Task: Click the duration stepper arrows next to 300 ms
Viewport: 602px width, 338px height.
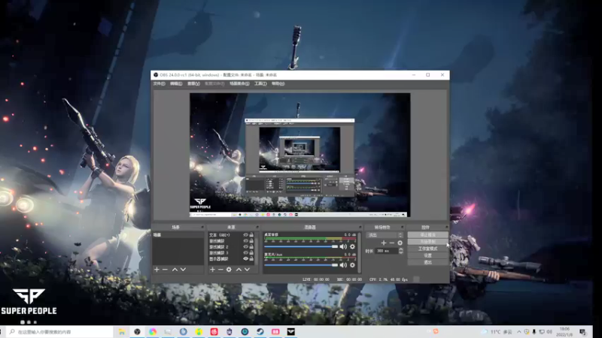Action: 401,251
